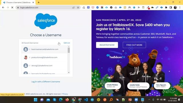Show hidden system tray icons
183x103 pixels.
[x=149, y=100]
